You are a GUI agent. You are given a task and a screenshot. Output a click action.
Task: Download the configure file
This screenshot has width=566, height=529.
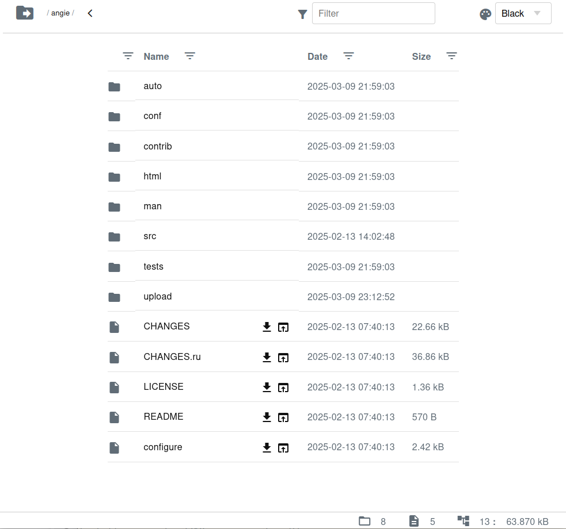(x=267, y=447)
